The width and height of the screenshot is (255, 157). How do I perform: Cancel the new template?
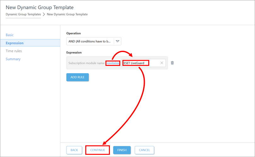pos(144,150)
